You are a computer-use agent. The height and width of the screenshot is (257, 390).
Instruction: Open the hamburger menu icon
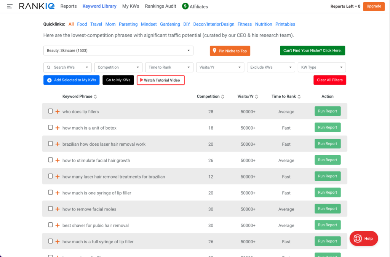coord(10,6)
